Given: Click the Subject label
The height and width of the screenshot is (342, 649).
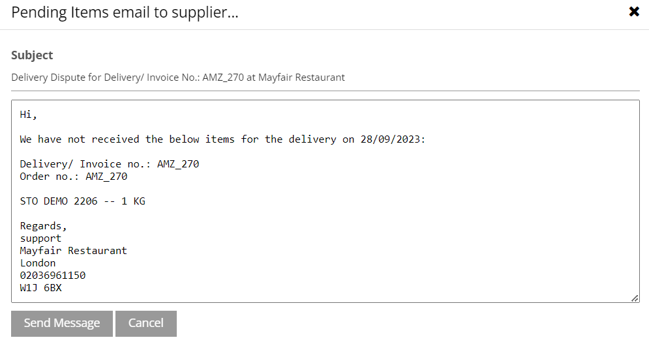Looking at the screenshot, I should click(32, 55).
